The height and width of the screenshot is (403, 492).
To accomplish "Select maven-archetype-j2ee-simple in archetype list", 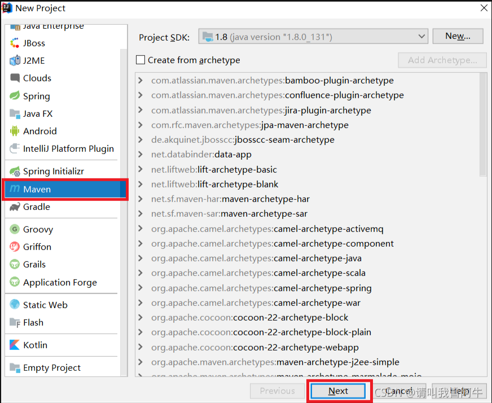I will coord(275,362).
